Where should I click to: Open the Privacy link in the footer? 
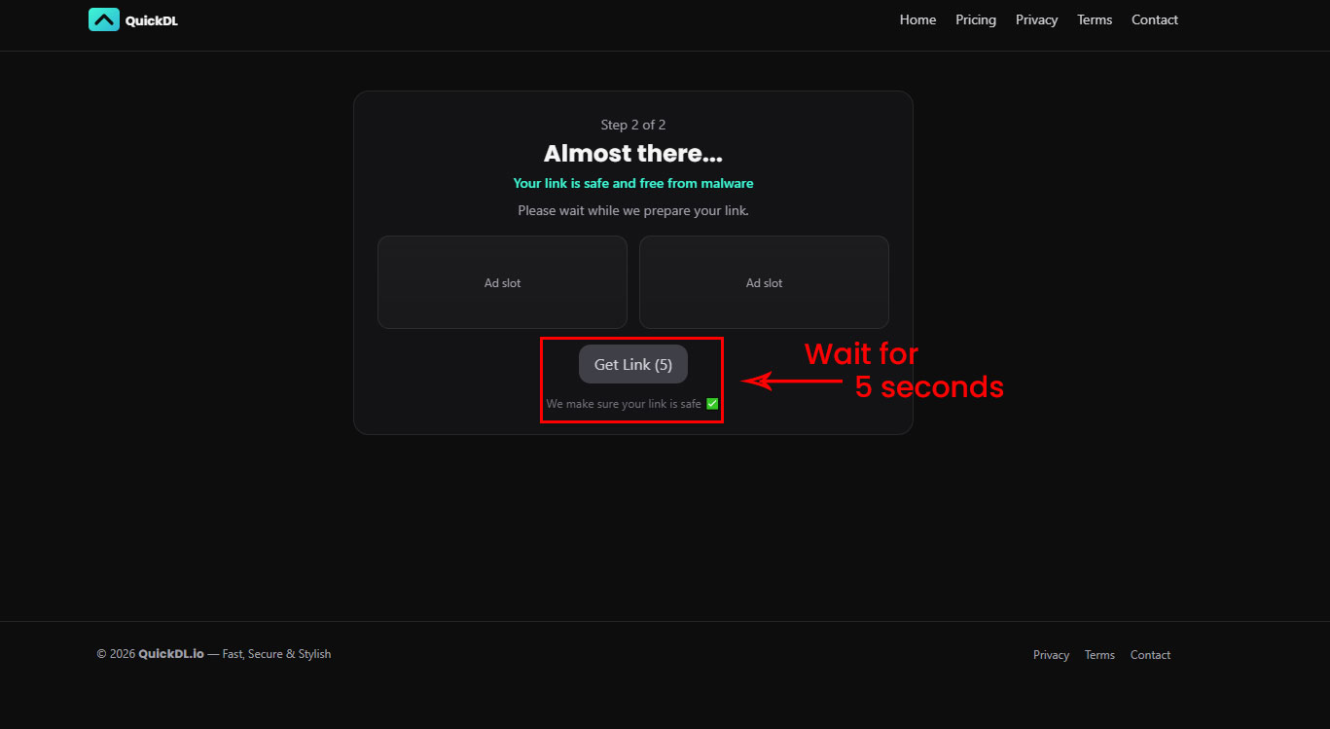[x=1051, y=655]
